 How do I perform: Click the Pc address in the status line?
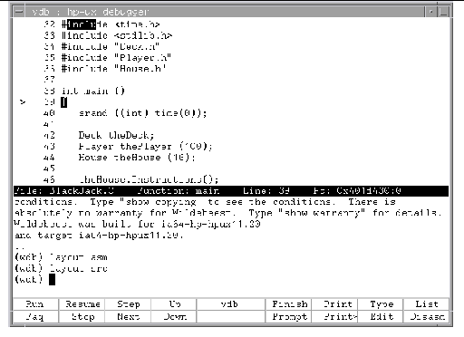point(357,191)
